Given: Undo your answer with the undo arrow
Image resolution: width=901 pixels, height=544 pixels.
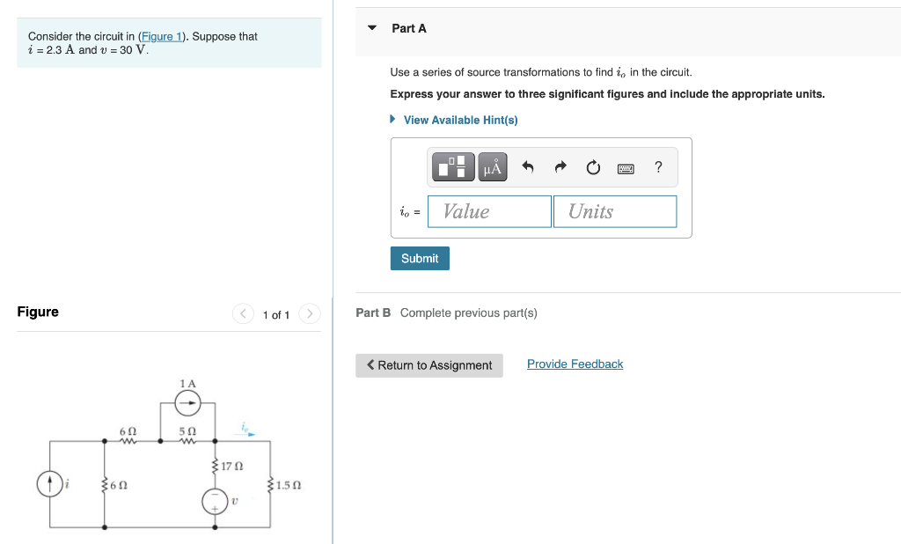Looking at the screenshot, I should click(529, 166).
